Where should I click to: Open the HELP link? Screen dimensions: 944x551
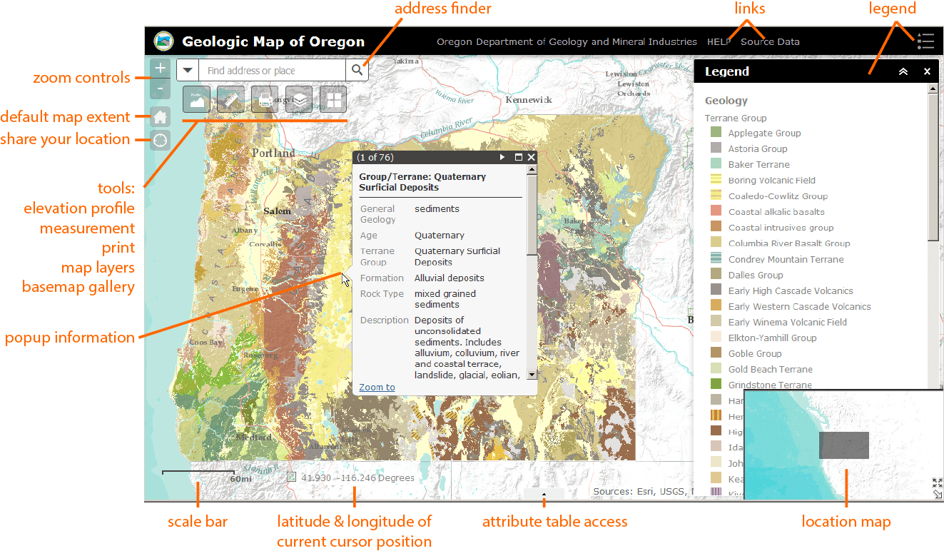pyautogui.click(x=719, y=41)
